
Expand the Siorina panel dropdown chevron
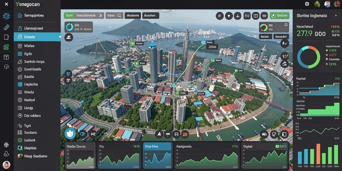(335, 16)
